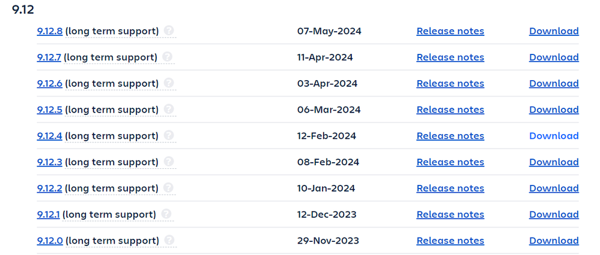Click the 9.12.5 version number link
Screen dimensions: 600x255
50,110
